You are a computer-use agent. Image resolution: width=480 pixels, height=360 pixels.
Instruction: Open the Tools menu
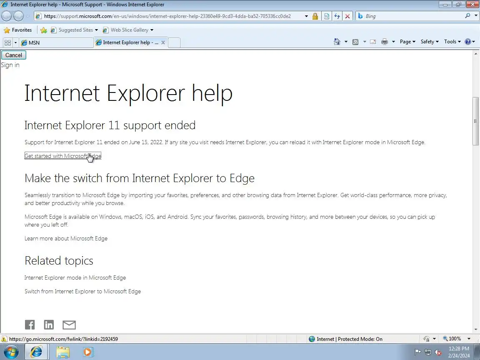[x=452, y=42]
